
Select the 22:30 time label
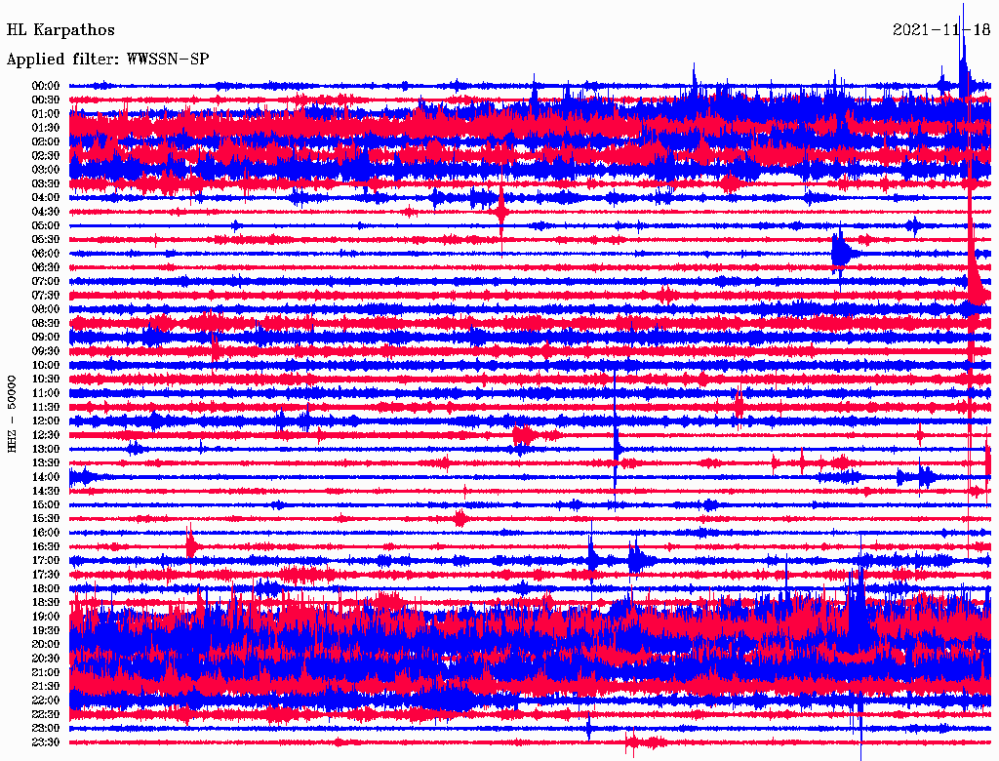[x=46, y=714]
